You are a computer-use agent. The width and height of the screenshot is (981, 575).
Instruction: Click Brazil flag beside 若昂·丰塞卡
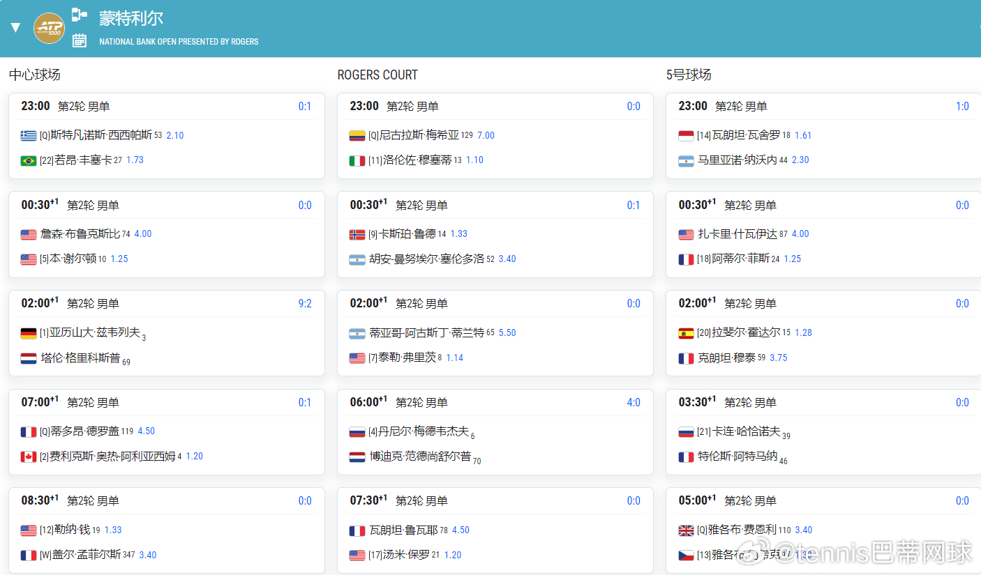pyautogui.click(x=29, y=161)
